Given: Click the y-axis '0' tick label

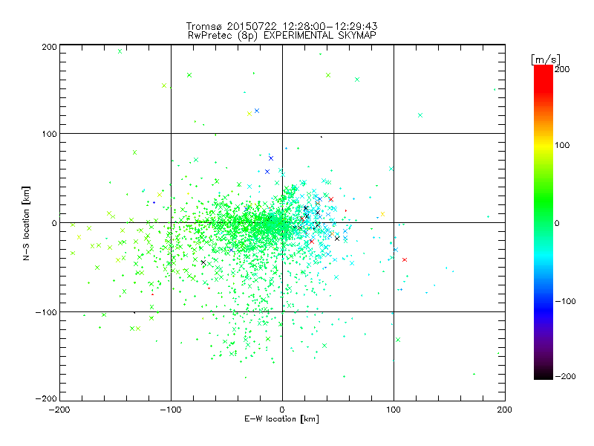Looking at the screenshot, I should click(54, 223).
